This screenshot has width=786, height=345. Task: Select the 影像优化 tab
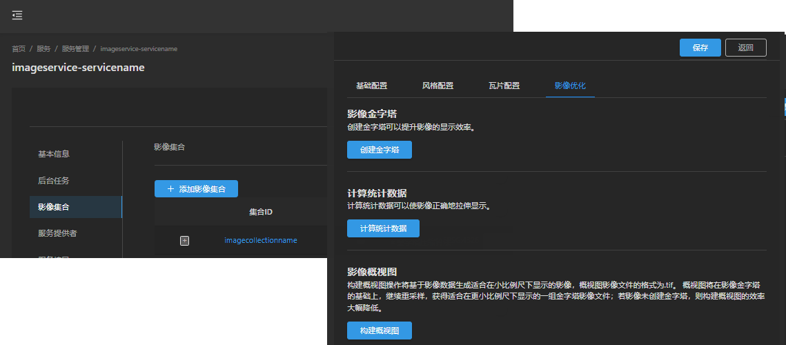click(570, 86)
